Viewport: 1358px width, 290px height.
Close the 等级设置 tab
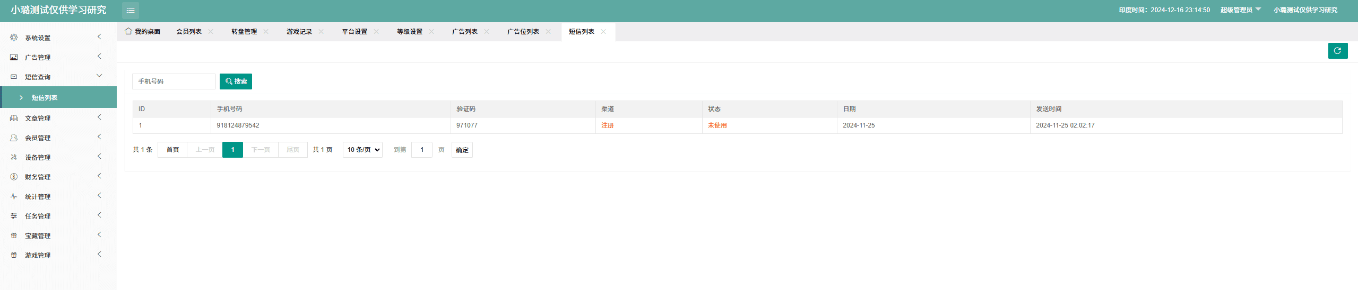[x=431, y=32]
